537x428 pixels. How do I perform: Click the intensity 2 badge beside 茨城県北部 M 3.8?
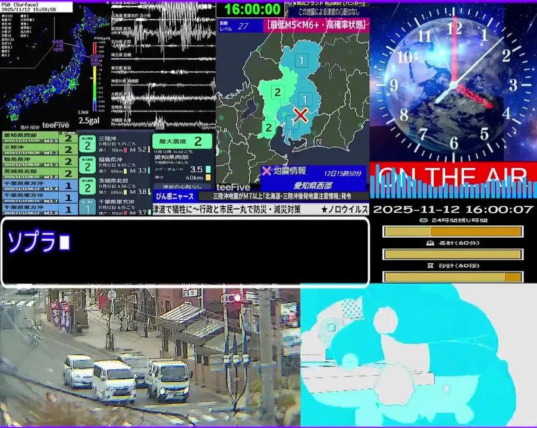tap(87, 187)
